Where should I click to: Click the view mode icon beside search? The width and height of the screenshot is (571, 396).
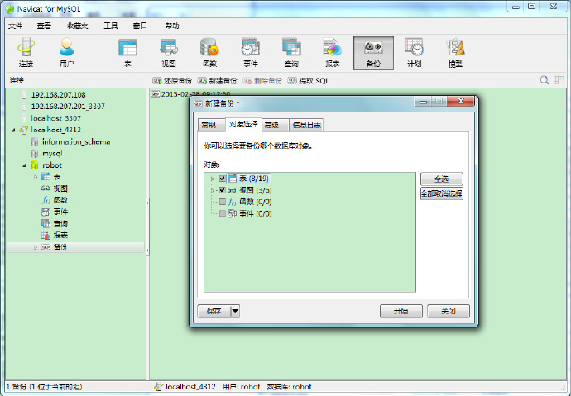point(559,80)
